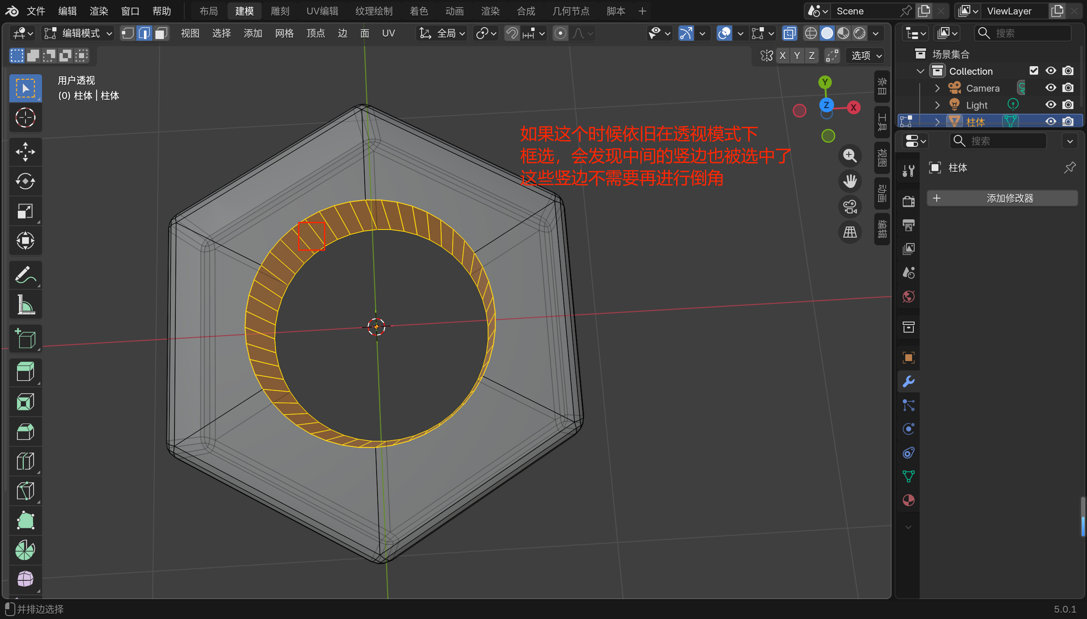The width and height of the screenshot is (1087, 619).
Task: Select the Rotate tool
Action: pyautogui.click(x=25, y=182)
